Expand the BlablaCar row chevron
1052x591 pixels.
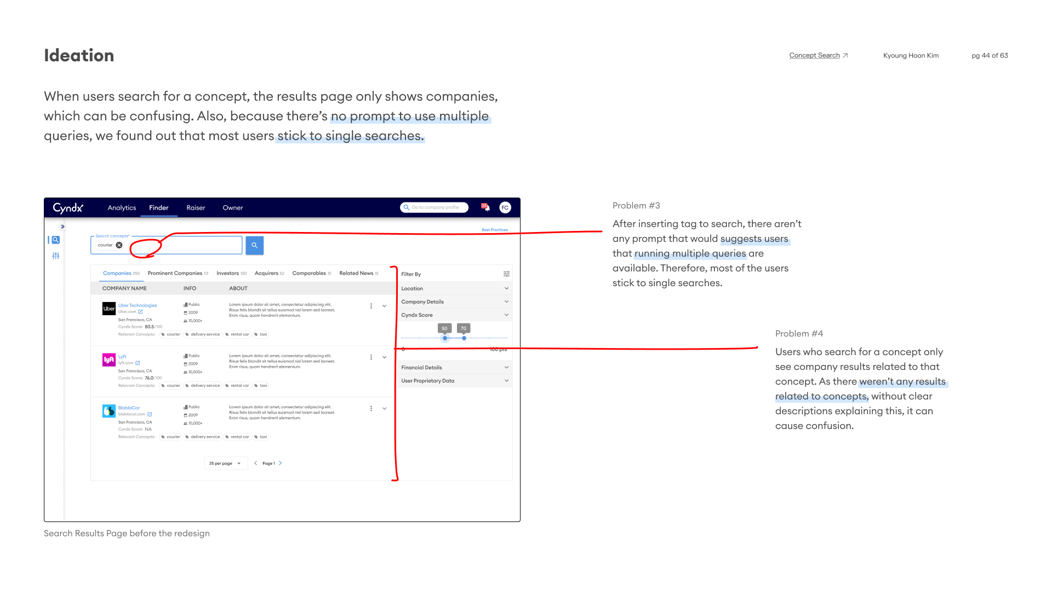(385, 409)
